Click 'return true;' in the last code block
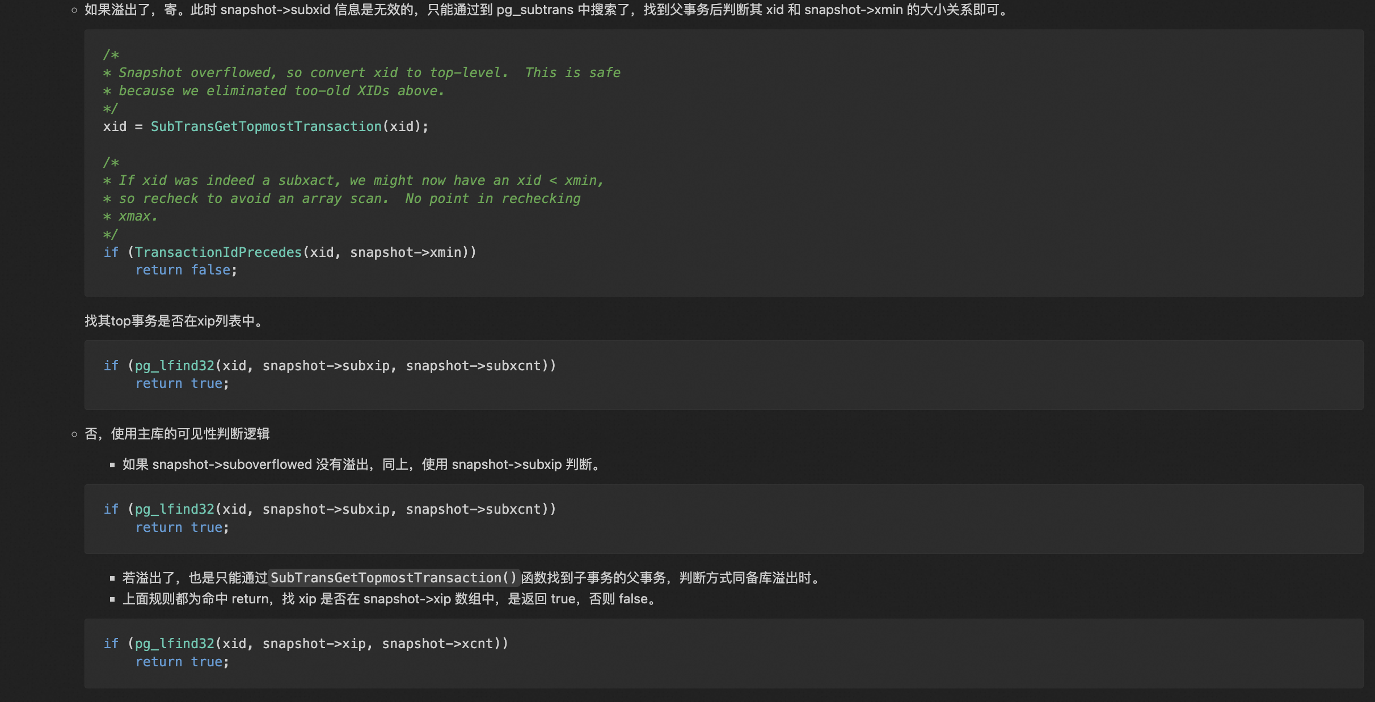 click(182, 662)
